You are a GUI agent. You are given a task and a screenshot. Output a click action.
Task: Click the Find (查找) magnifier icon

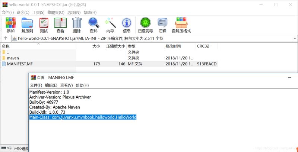coord(94,23)
